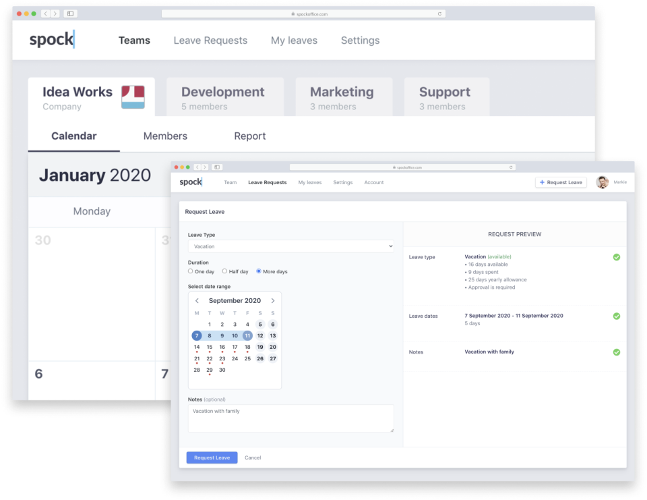Click green checkmark next to Leave dates
The height and width of the screenshot is (500, 647).
click(x=617, y=316)
